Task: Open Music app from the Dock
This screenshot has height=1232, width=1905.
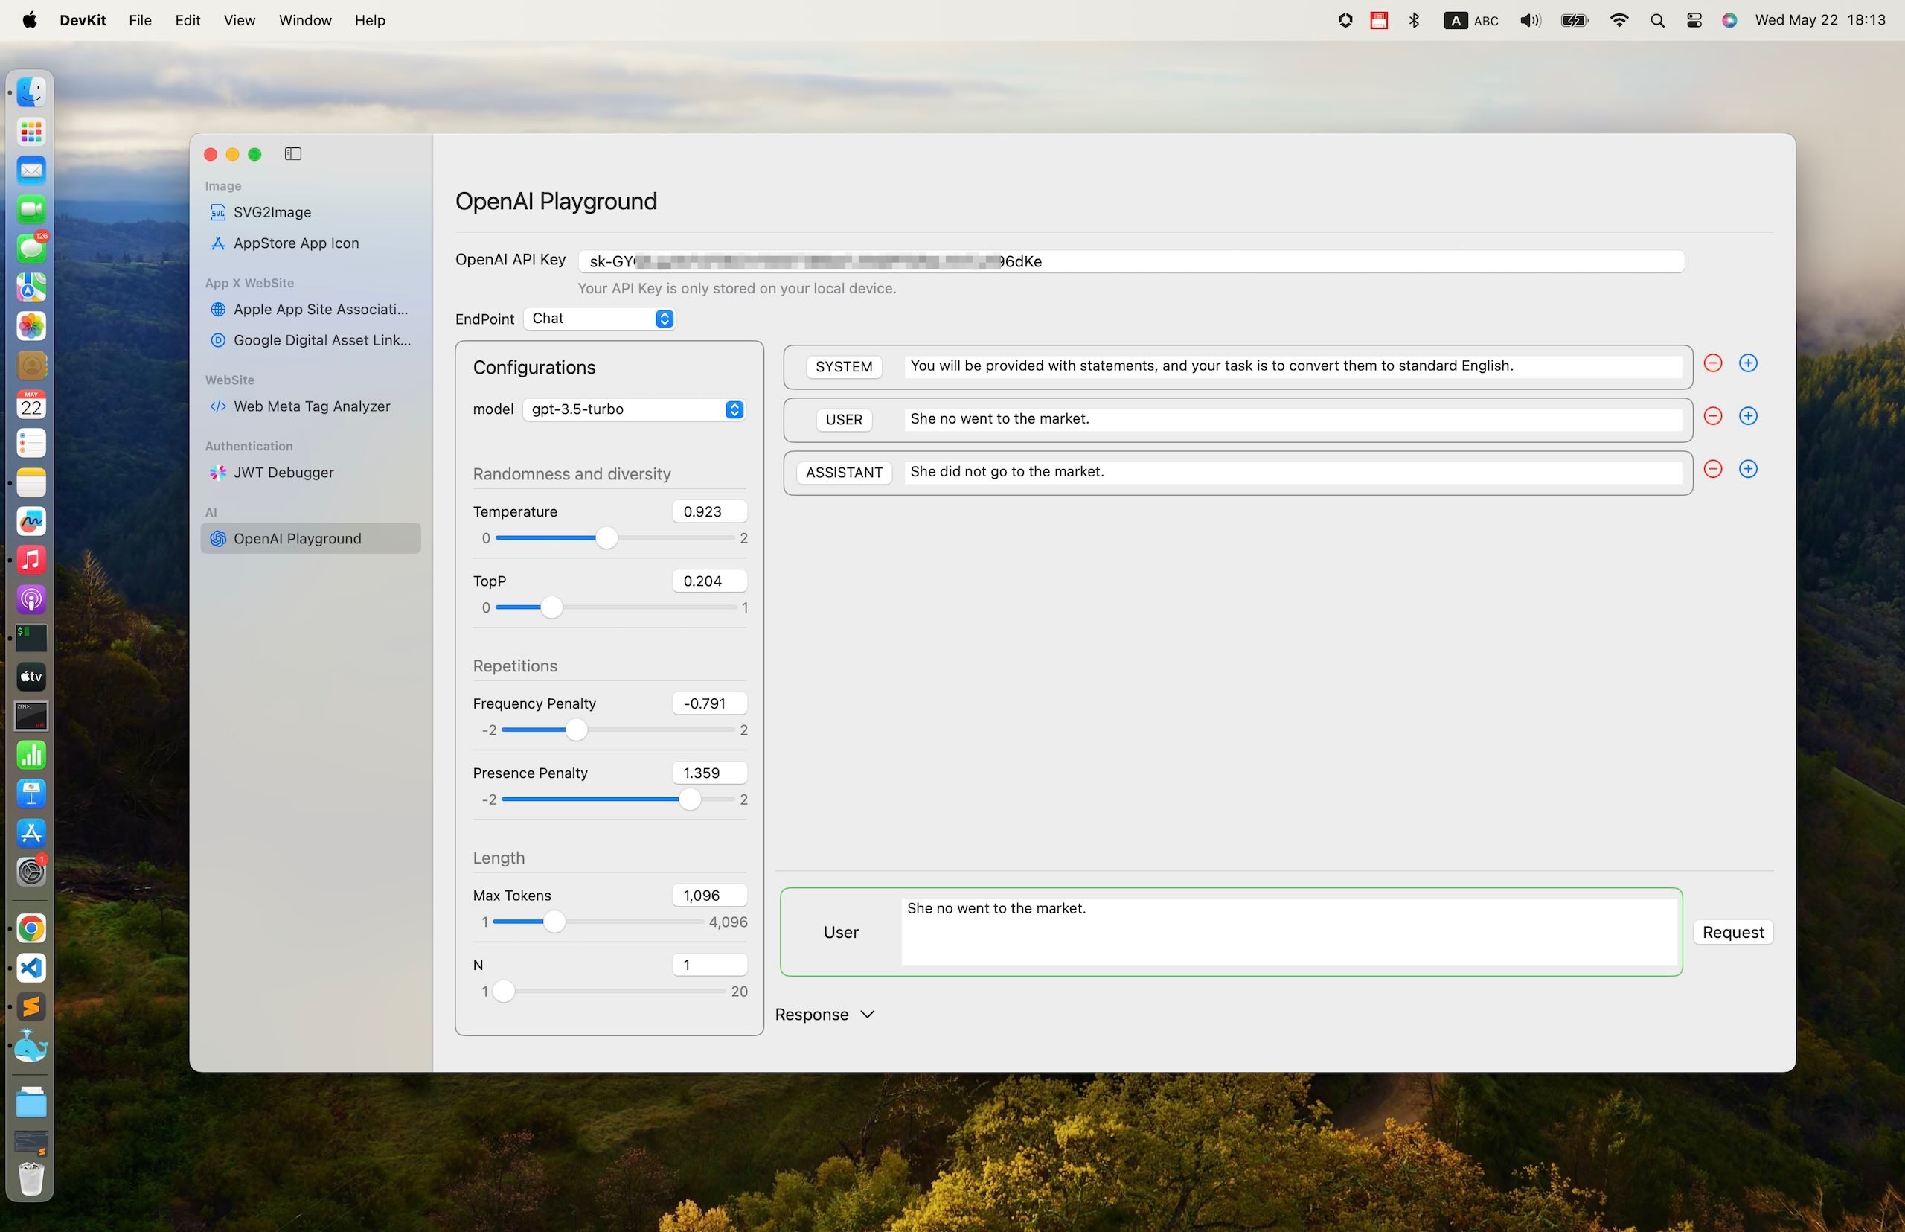Action: [31, 560]
